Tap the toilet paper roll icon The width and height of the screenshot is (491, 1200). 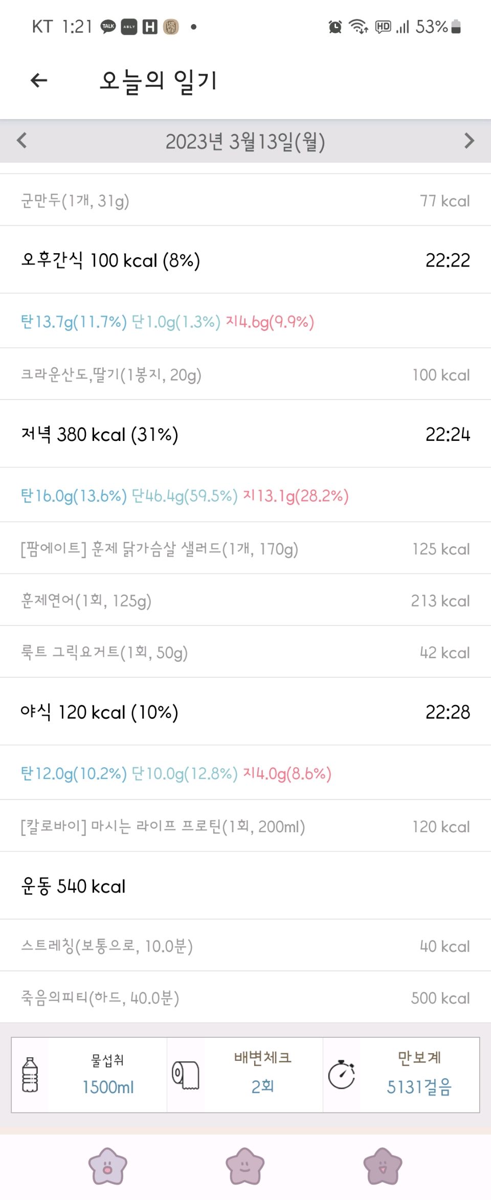[186, 1075]
